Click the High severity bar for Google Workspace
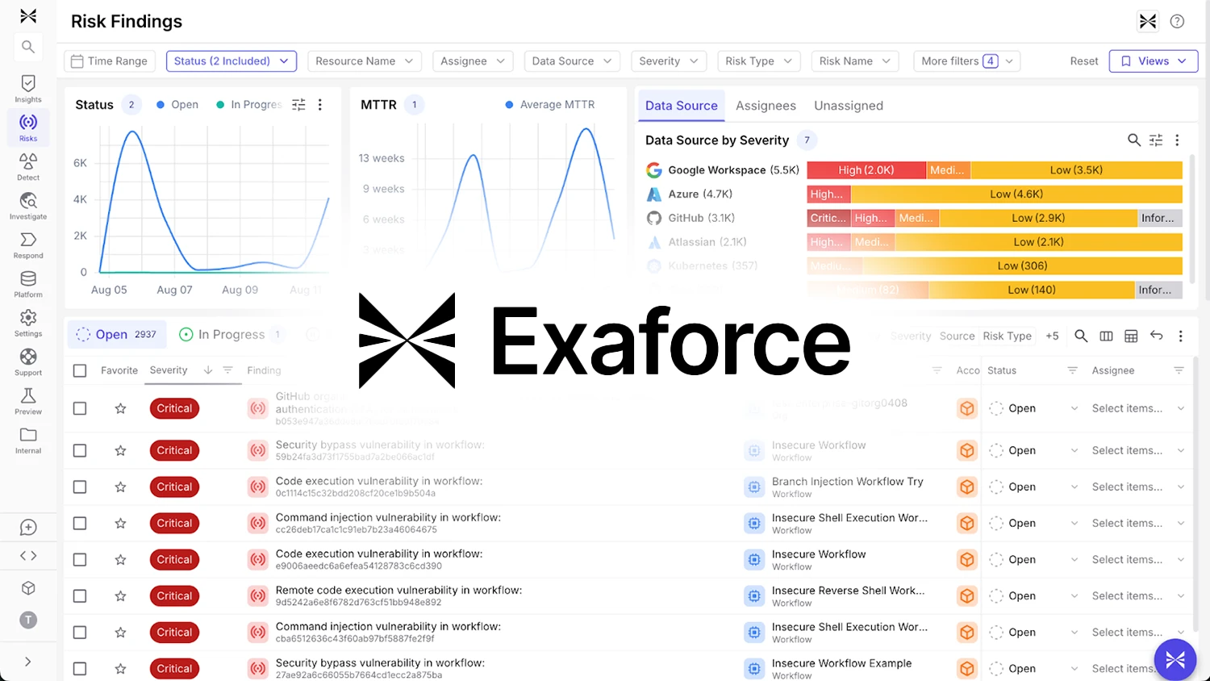Viewport: 1210px width, 681px height. point(865,169)
